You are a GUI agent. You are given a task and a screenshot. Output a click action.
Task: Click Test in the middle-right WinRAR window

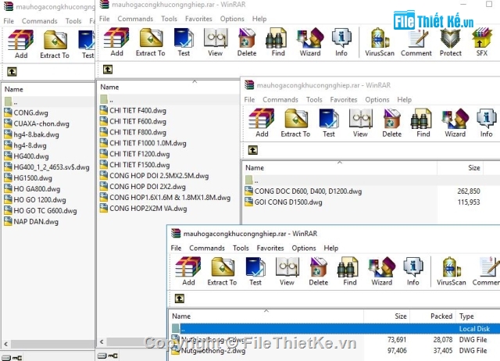point(329,123)
